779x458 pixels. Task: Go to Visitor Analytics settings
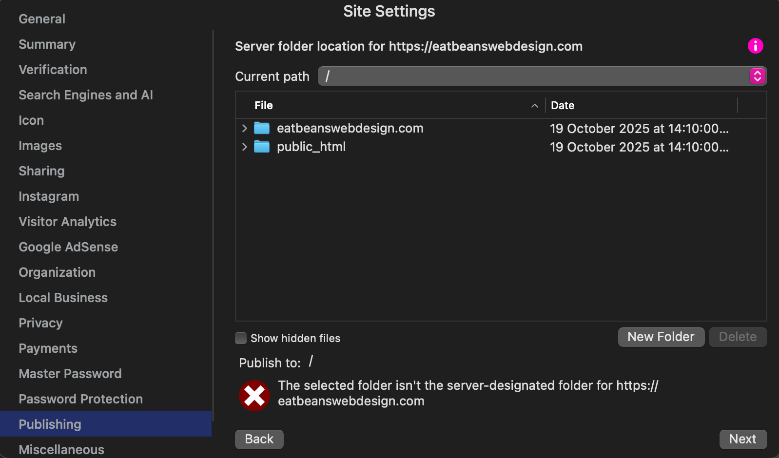[67, 222]
